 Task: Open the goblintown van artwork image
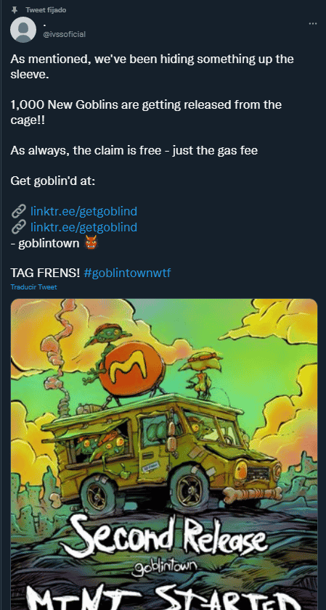pos(164,454)
